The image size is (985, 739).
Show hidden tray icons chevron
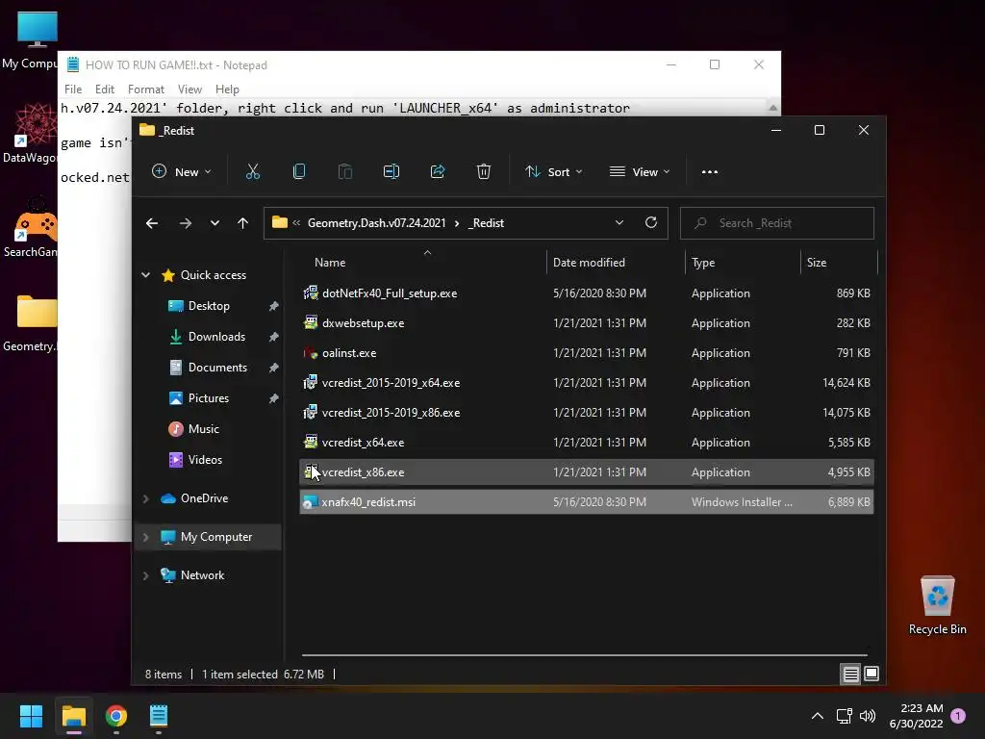point(818,716)
